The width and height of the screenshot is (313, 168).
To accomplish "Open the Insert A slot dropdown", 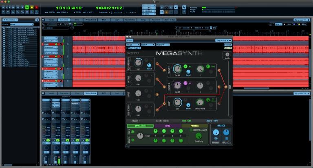I will (148, 45).
